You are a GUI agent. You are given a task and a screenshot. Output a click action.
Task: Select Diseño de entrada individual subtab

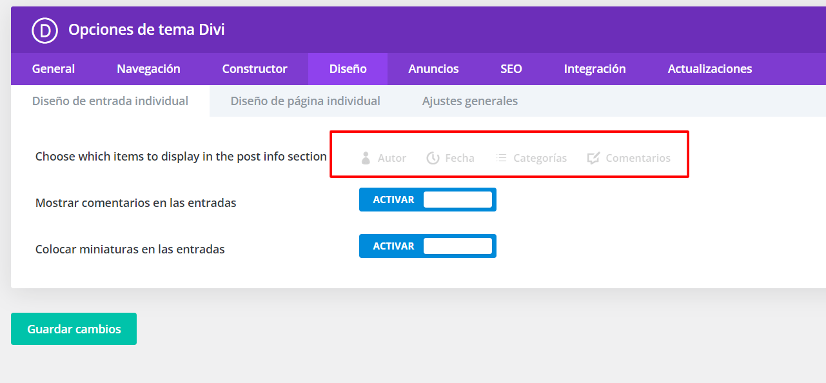[x=110, y=101]
